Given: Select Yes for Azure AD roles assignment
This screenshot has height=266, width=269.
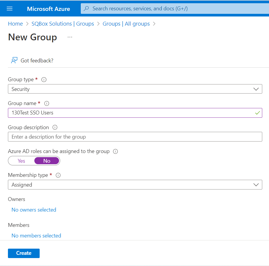Looking at the screenshot, I should point(21,161).
